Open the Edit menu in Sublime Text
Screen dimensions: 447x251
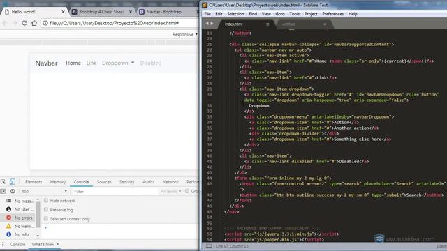pyautogui.click(x=219, y=14)
